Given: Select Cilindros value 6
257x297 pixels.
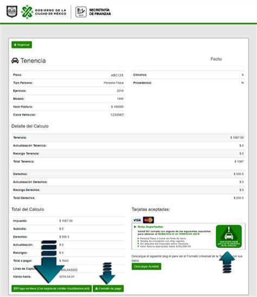Looking at the screenshot, I should (243, 75).
